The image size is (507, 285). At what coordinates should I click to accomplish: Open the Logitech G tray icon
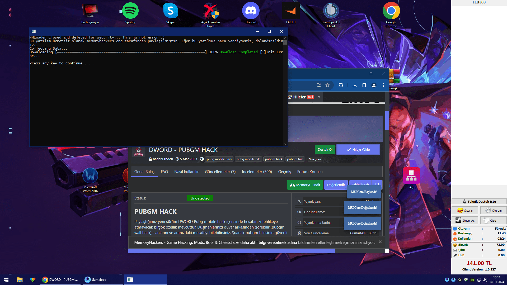[460, 280]
